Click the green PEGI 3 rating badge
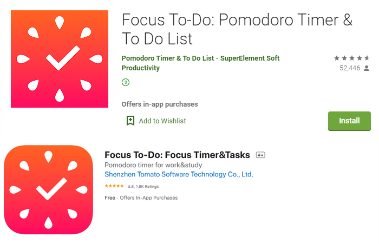 tap(126, 82)
